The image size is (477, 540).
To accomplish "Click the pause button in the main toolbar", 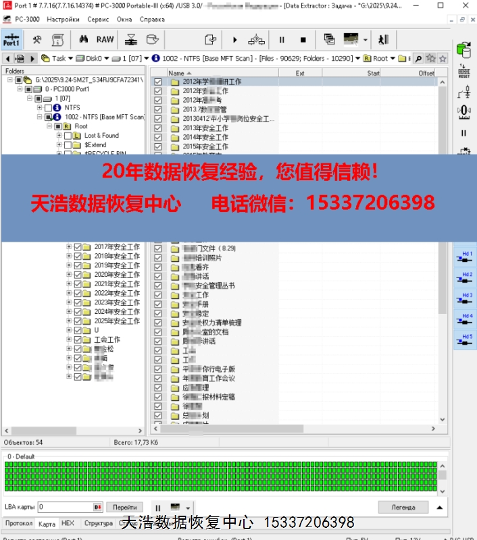I will pos(282,40).
